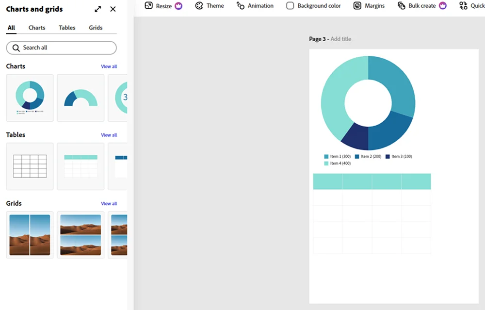The height and width of the screenshot is (310, 485).
Task: Click the Animation icon in toolbar
Action: 241,6
